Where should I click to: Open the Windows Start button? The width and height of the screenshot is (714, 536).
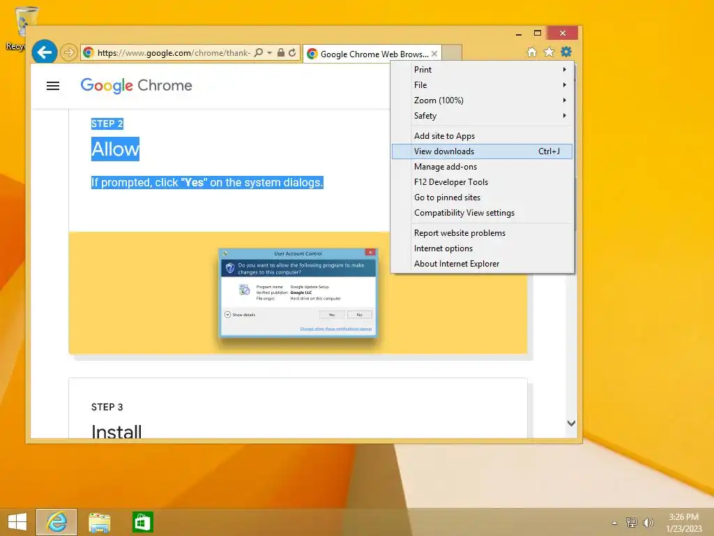tap(17, 522)
